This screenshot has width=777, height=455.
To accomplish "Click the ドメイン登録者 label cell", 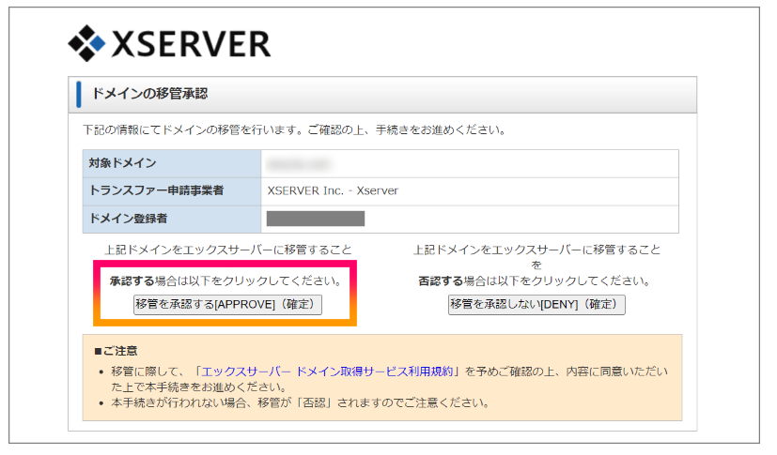I will pos(172,219).
